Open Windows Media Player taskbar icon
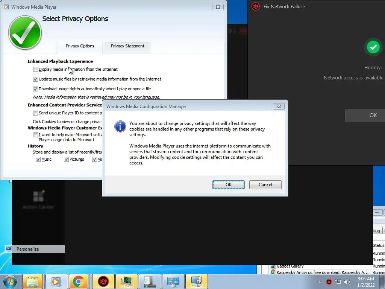385x289 pixels. [x=56, y=281]
